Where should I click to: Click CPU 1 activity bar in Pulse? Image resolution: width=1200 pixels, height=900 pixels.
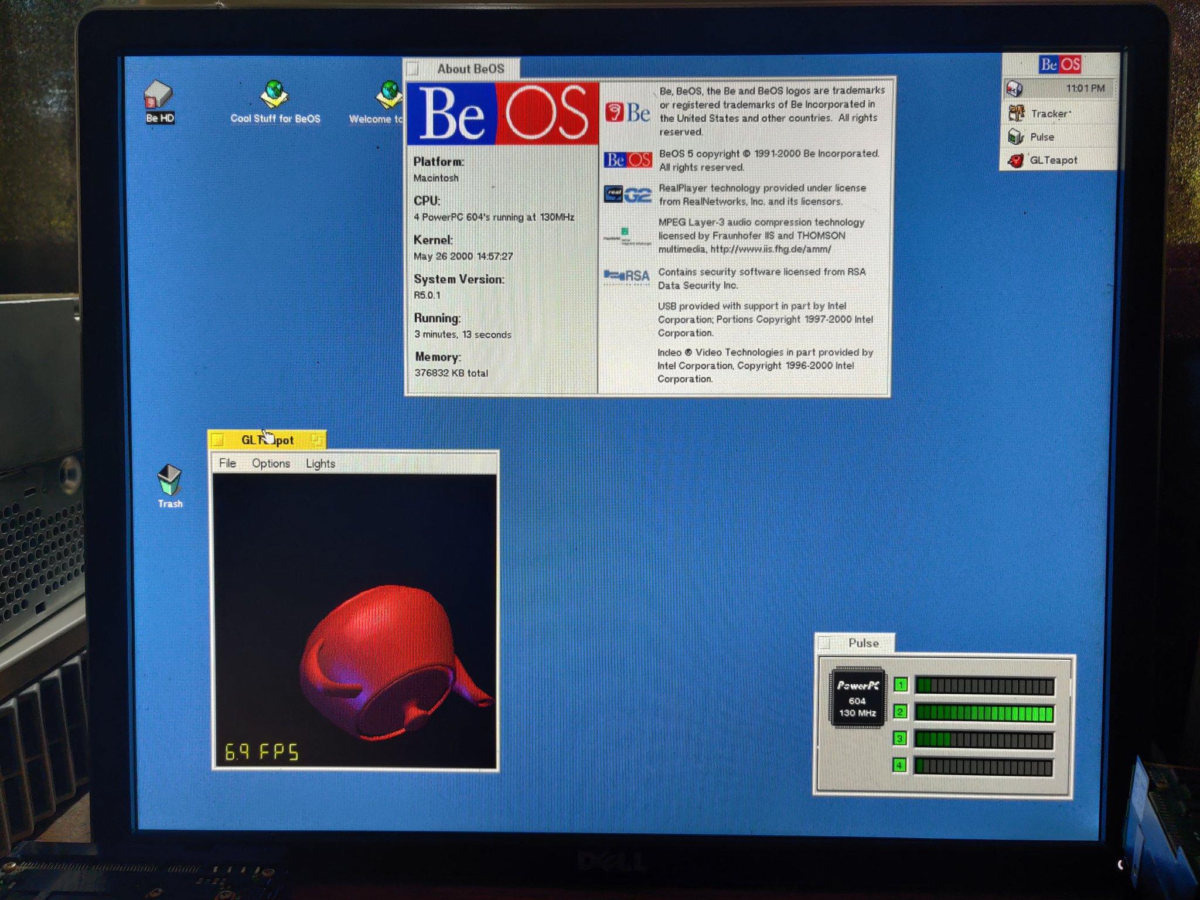click(985, 686)
